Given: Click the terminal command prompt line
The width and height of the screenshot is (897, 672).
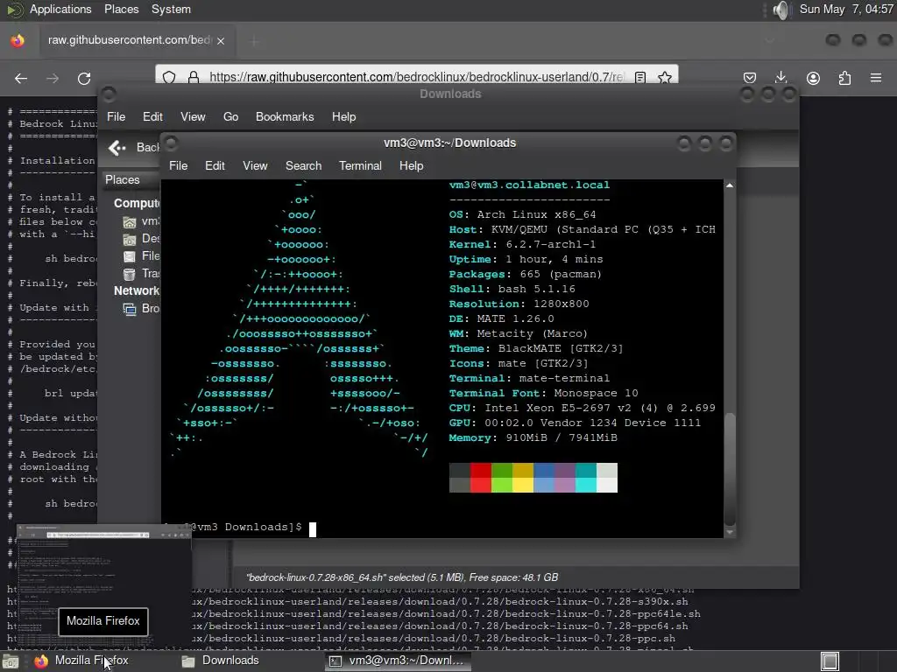Looking at the screenshot, I should (240, 528).
